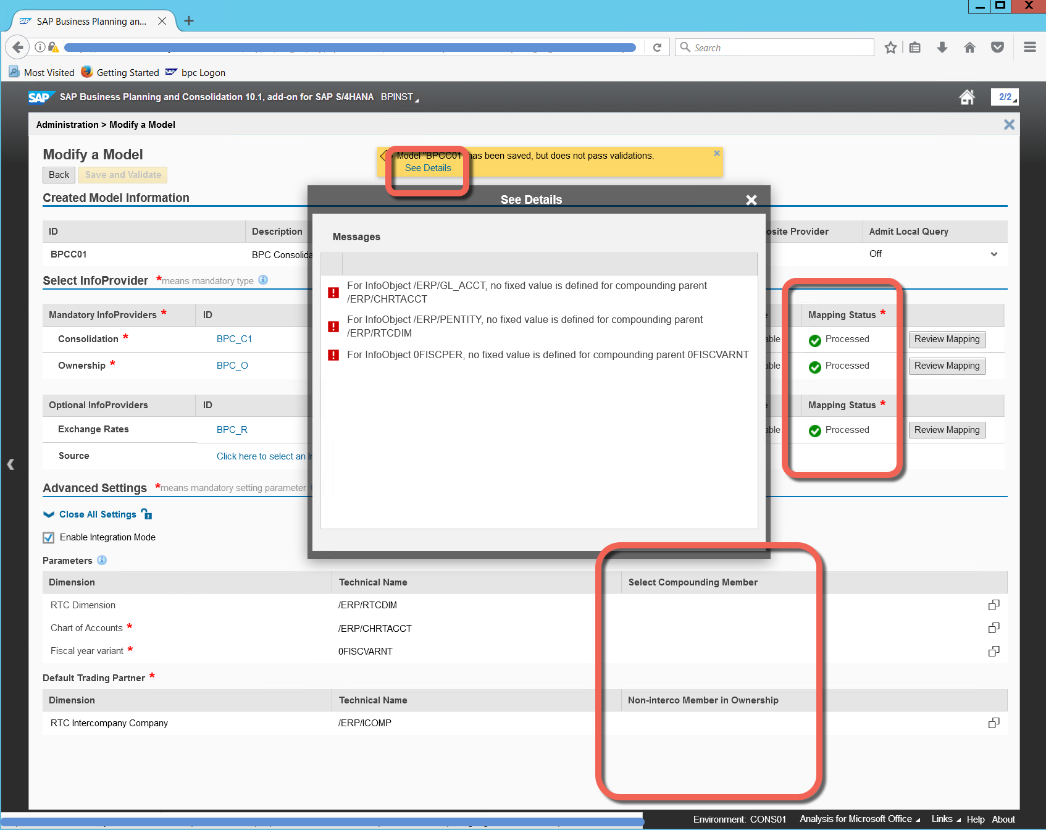The width and height of the screenshot is (1046, 830).
Task: Expand the Admit Local Query dropdown
Action: [994, 254]
